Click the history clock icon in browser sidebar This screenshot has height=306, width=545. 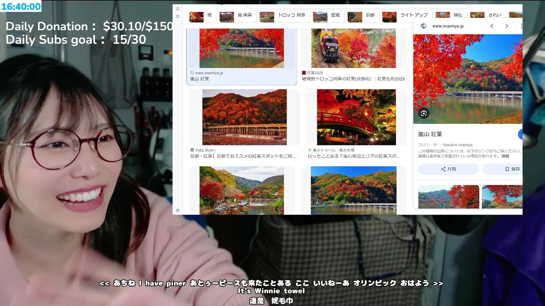[x=178, y=8]
